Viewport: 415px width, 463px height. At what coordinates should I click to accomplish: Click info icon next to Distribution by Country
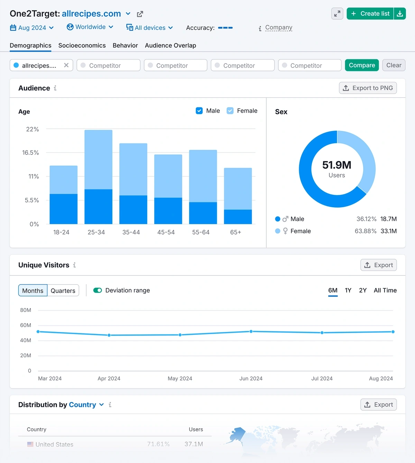(x=110, y=404)
